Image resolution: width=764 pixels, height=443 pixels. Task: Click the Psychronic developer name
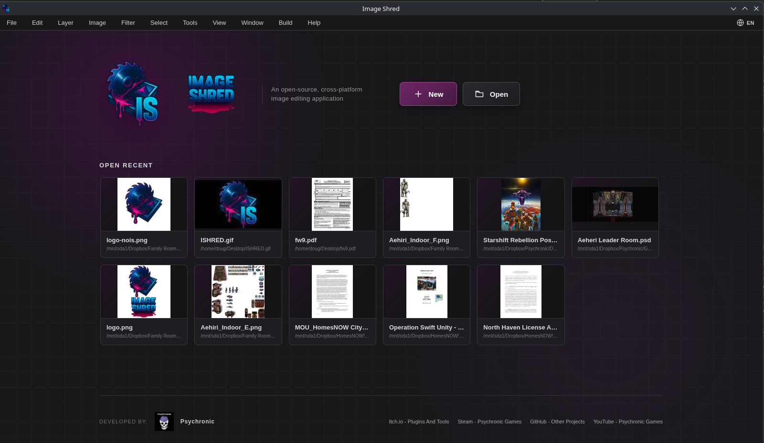point(197,422)
